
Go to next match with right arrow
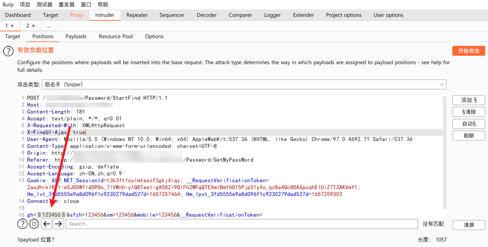(x=58, y=224)
